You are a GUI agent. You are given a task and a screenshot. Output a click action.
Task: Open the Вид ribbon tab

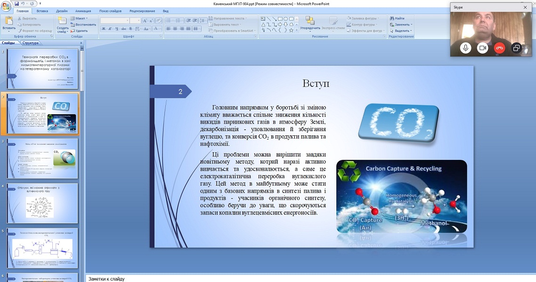(165, 11)
